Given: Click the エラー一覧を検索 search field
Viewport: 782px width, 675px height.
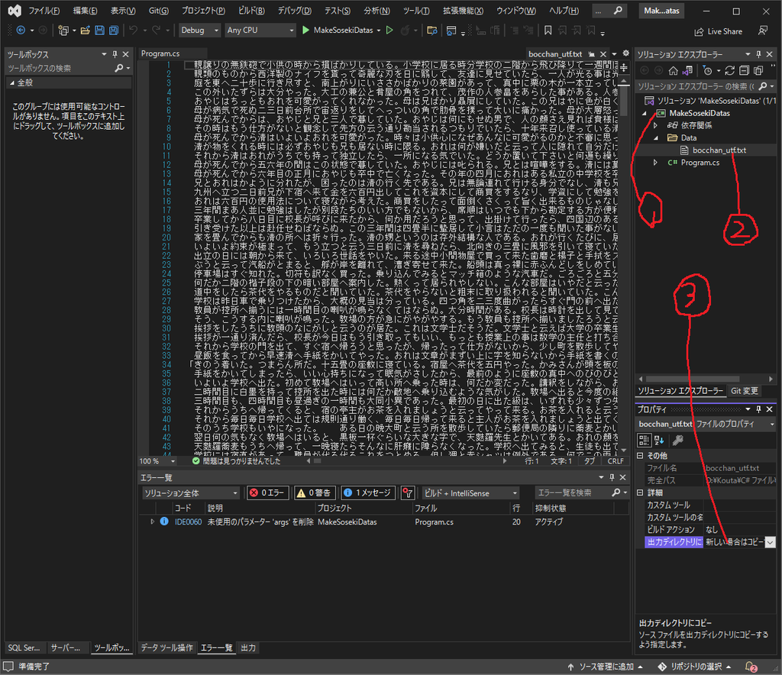Looking at the screenshot, I should (569, 493).
